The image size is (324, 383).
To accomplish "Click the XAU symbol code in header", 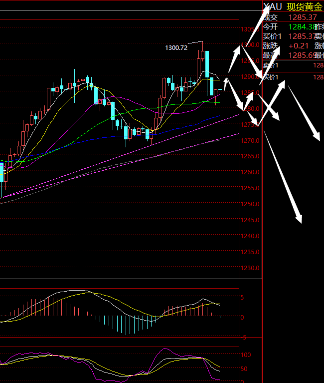I will (273, 7).
